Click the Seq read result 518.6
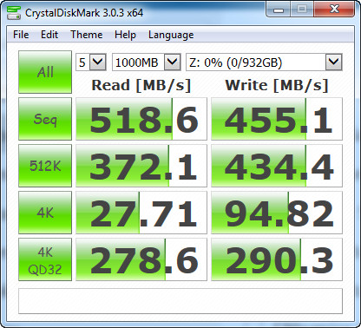This screenshot has height=328, width=361. (x=141, y=119)
